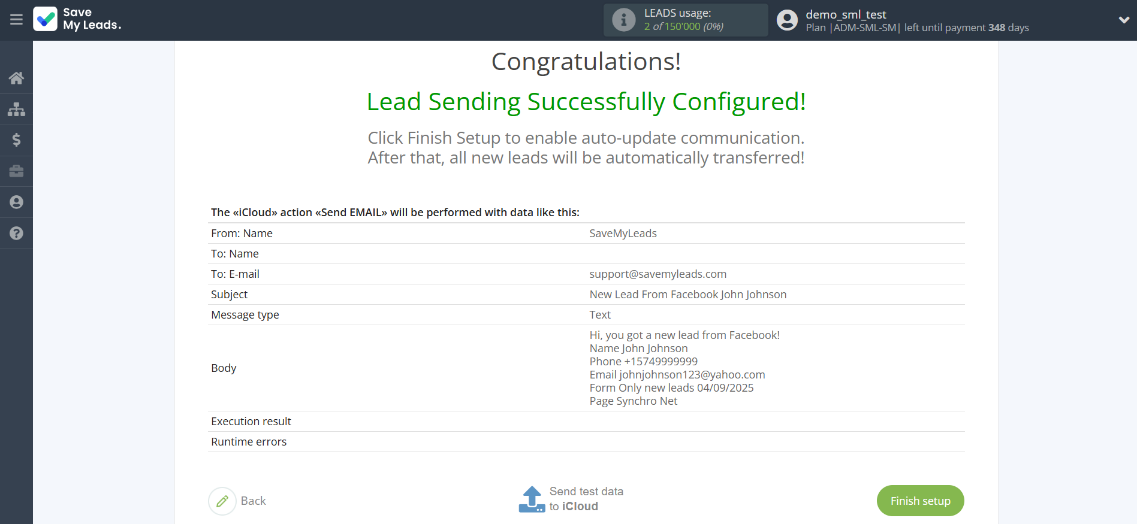This screenshot has height=524, width=1137.
Task: Click the account avatar icon
Action: [x=787, y=20]
